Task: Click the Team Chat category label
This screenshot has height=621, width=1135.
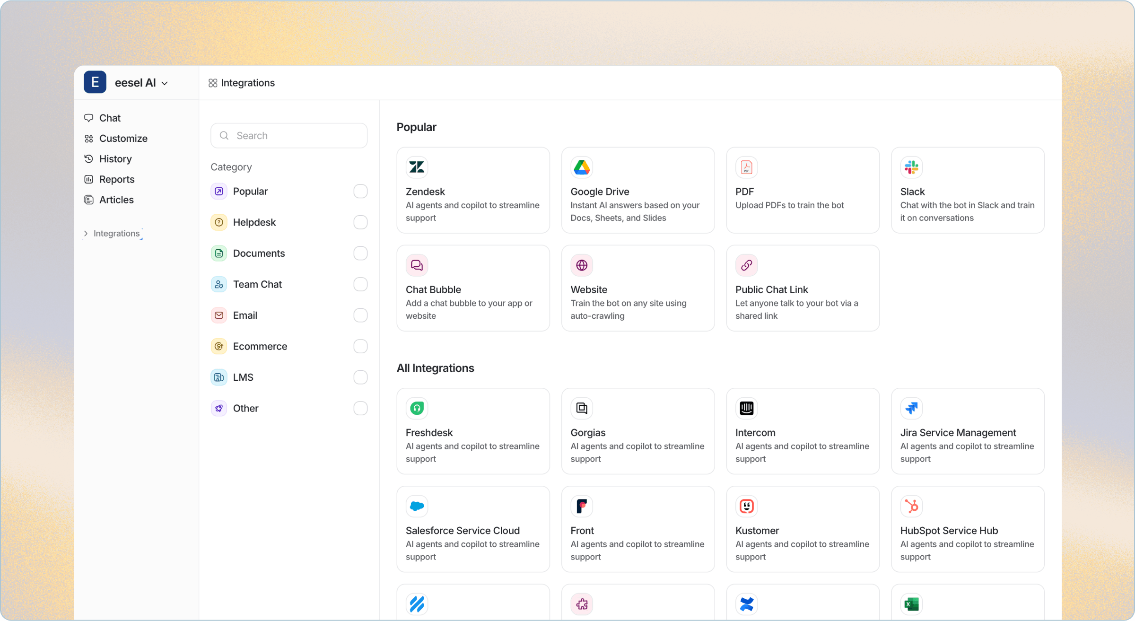Action: coord(257,284)
